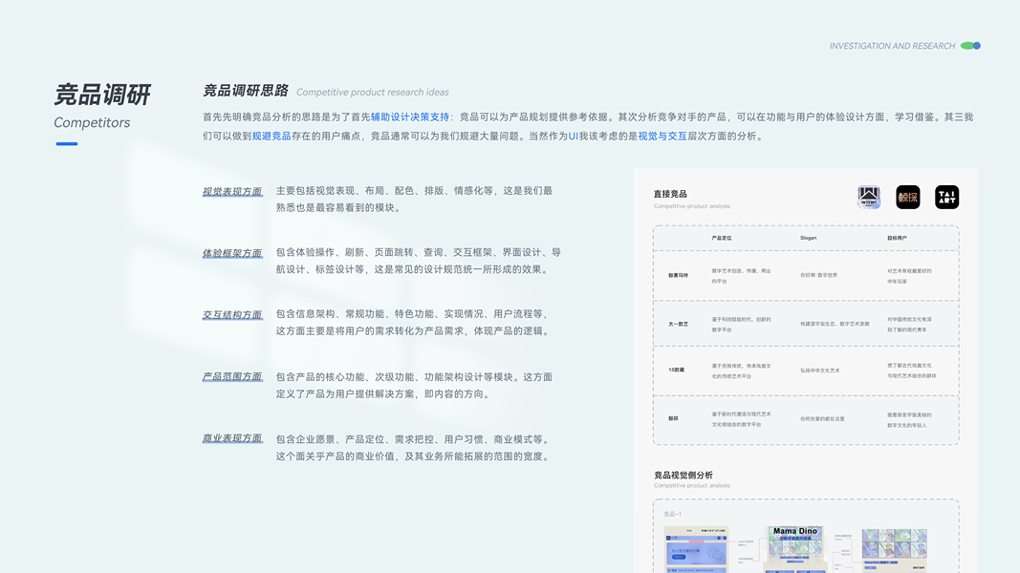Click the blue 规避竞品 text
This screenshot has width=1020, height=573.
271,136
